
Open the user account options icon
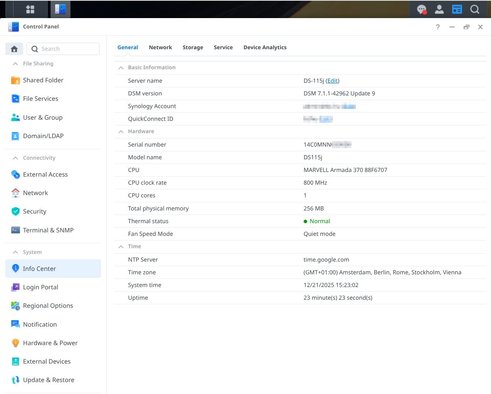click(439, 9)
